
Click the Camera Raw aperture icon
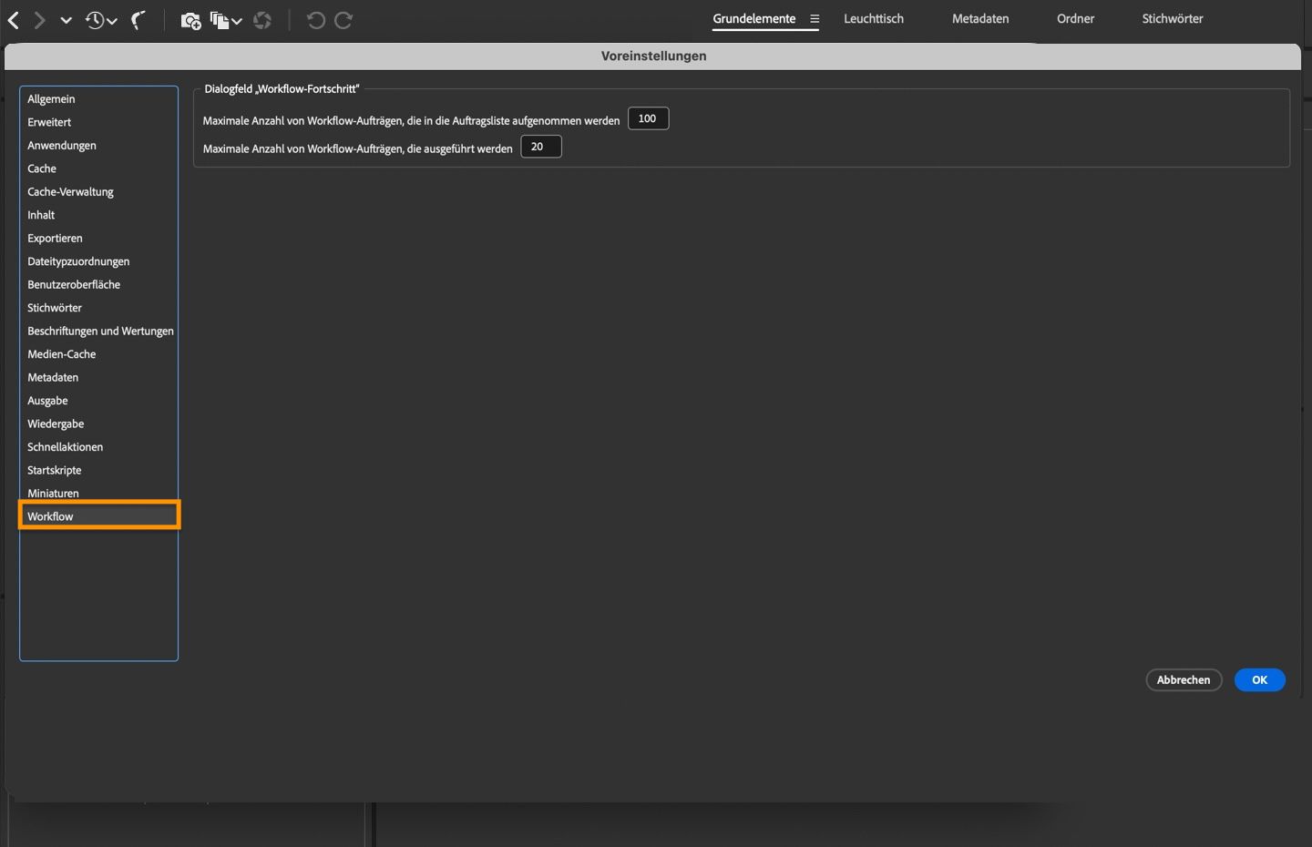262,20
